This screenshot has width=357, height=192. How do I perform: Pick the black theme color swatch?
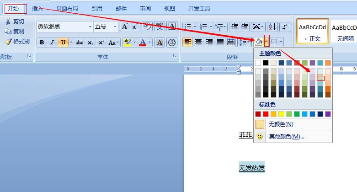pyautogui.click(x=266, y=63)
